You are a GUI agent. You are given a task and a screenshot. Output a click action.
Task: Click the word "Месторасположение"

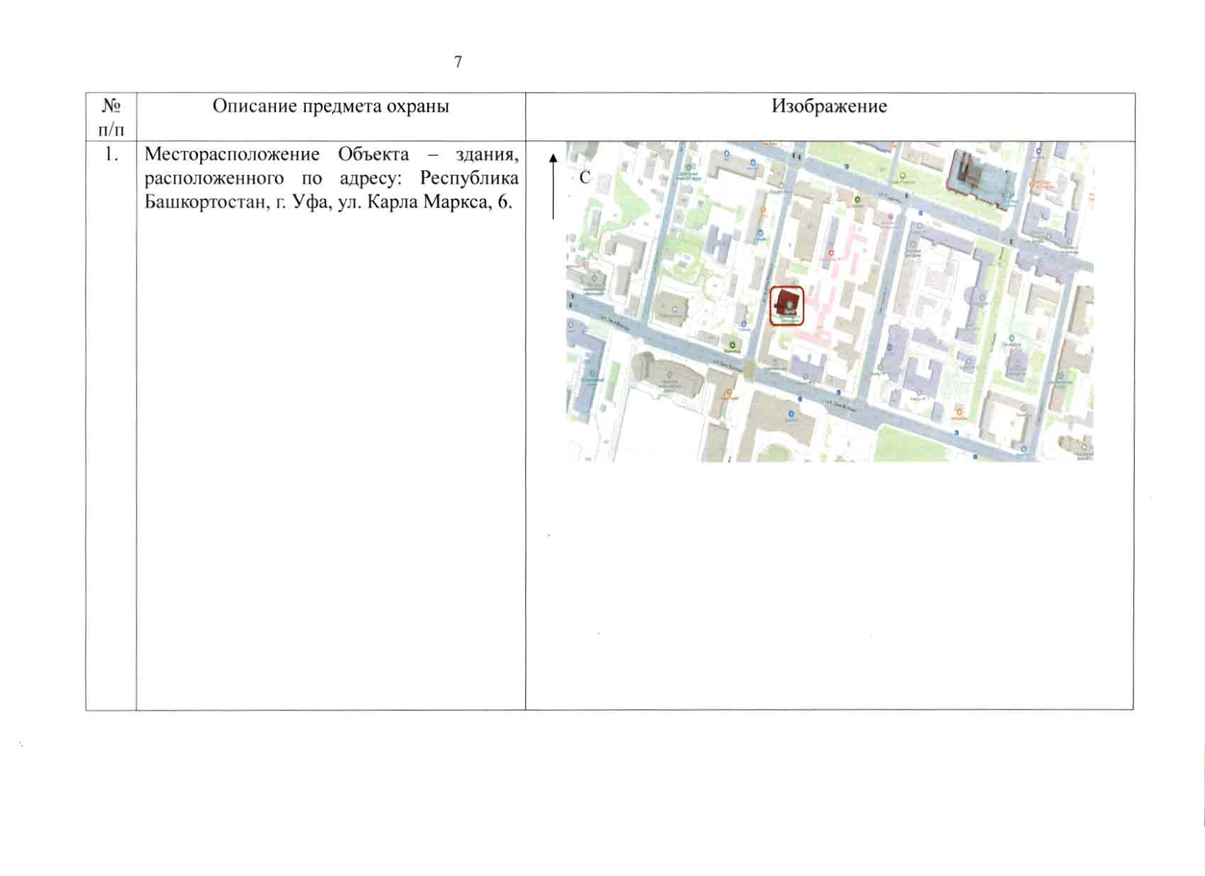click(x=232, y=155)
